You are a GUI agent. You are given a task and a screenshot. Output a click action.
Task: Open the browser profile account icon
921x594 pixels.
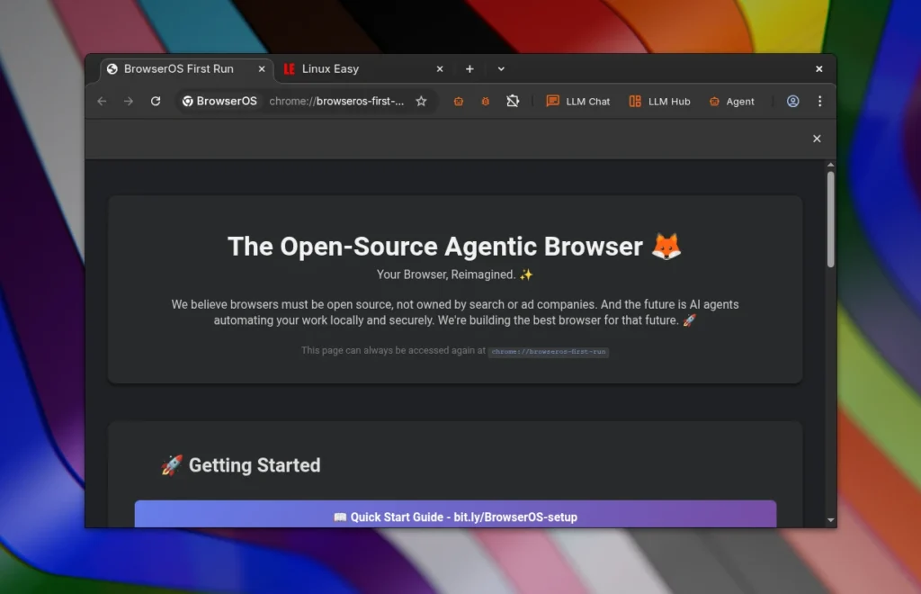pos(792,101)
